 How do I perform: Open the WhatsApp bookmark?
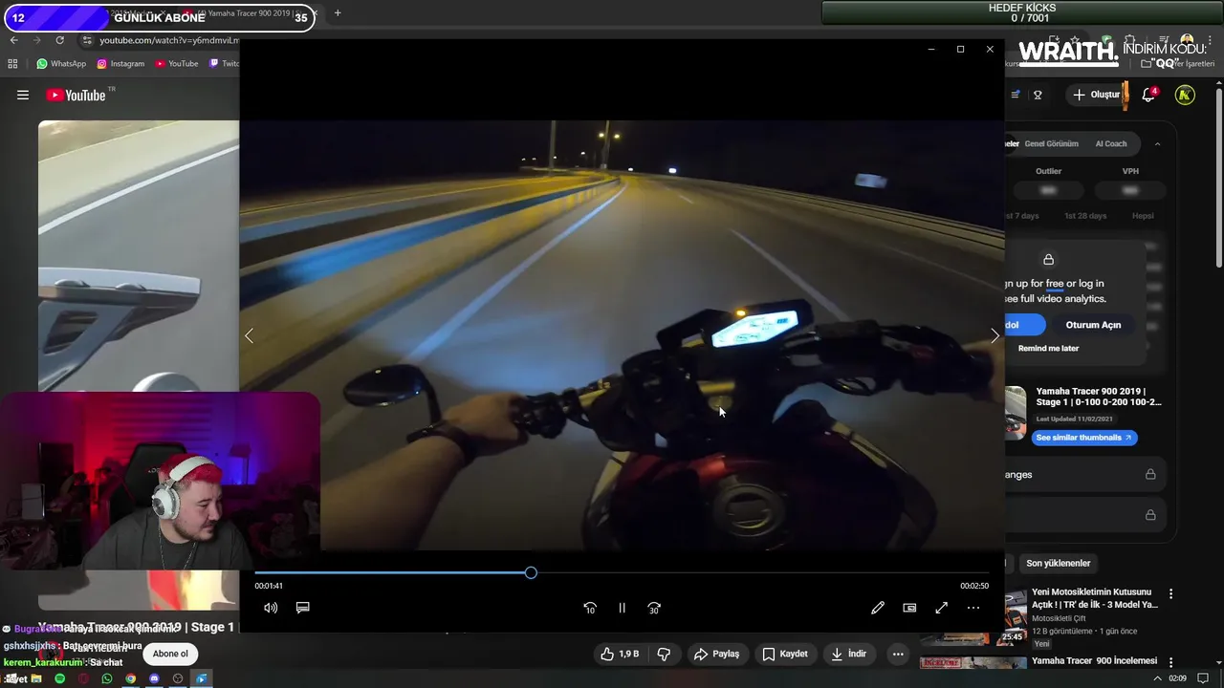point(61,64)
